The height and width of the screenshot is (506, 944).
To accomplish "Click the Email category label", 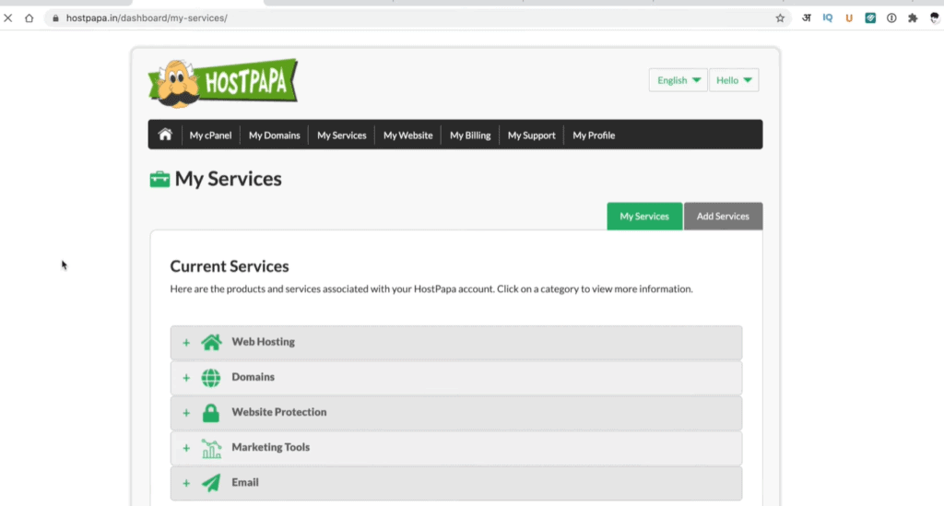I will click(245, 482).
